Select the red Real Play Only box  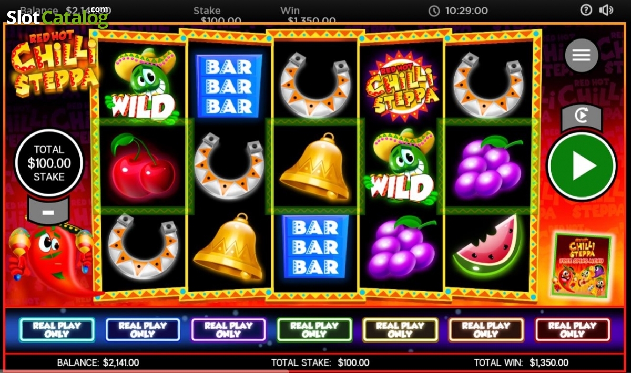[x=572, y=330]
